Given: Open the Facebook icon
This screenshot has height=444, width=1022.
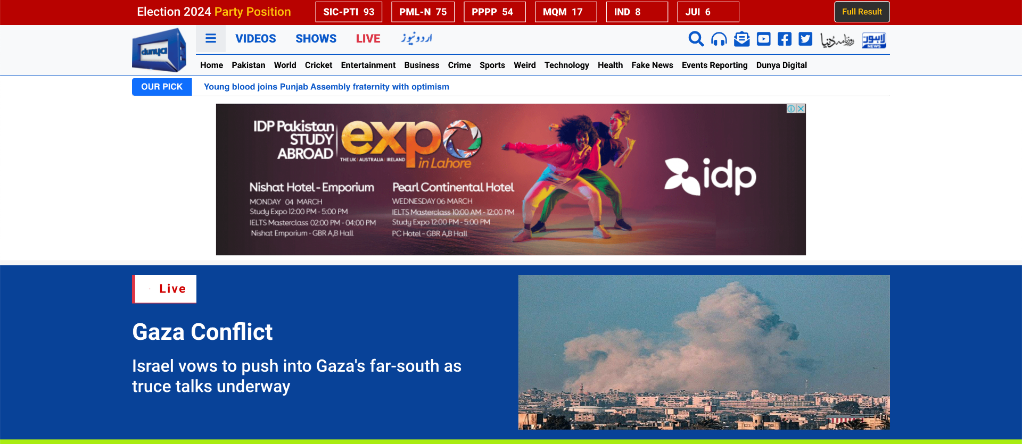Looking at the screenshot, I should 785,39.
